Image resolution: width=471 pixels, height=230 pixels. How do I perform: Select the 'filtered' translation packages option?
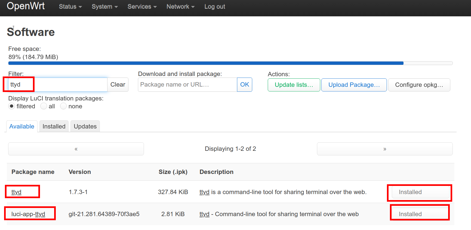tap(11, 106)
